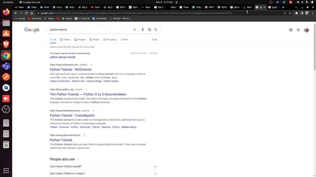Switch to the Shopping results tab
Image resolution: width=316 pixels, height=177 pixels.
click(110, 39)
